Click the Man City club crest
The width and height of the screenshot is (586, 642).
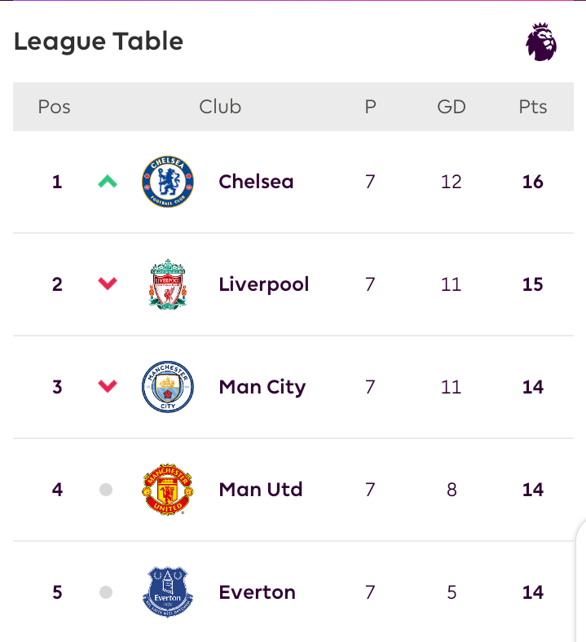click(168, 387)
